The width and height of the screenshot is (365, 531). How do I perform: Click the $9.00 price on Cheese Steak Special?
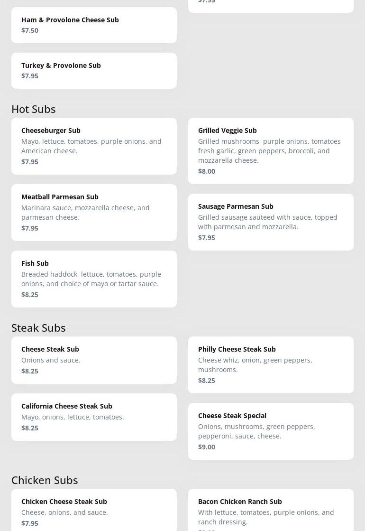click(x=207, y=447)
